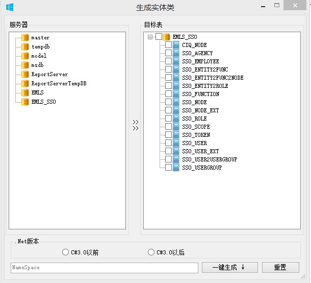Click the EMLS_SSO root database icon in target tree
Image resolution: width=311 pixels, height=283 pixels.
coord(166,37)
